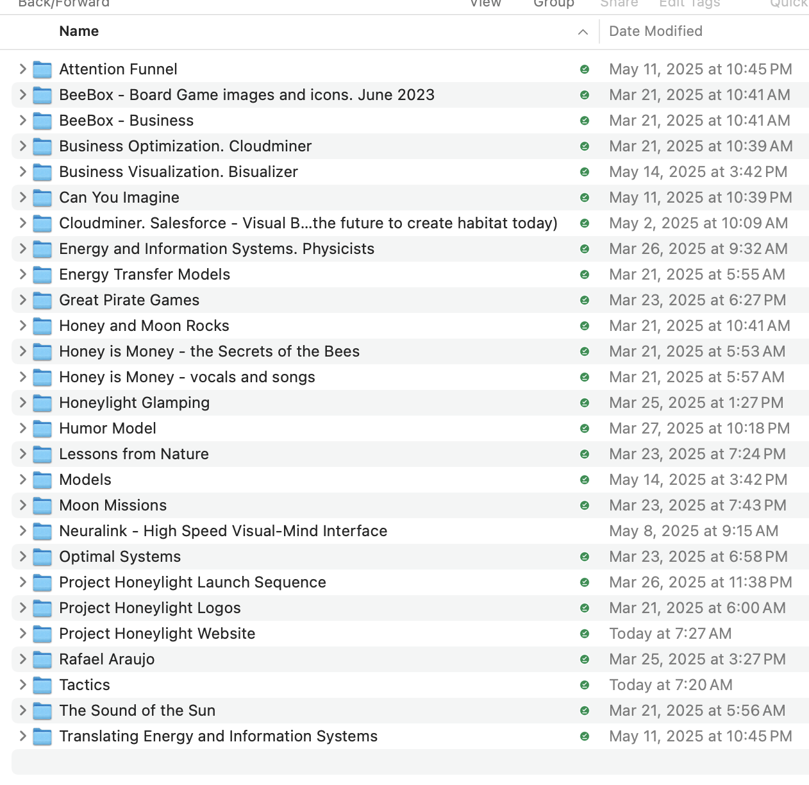Select the row named BeeBox - Business
The image size is (809, 785).
(x=410, y=121)
